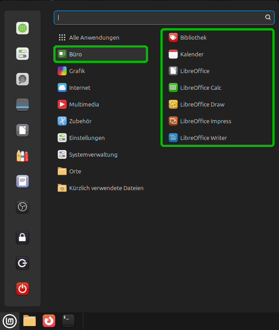Image resolution: width=279 pixels, height=330 pixels.
Task: Open the colored pencils favorite icon
Action: pos(22,156)
